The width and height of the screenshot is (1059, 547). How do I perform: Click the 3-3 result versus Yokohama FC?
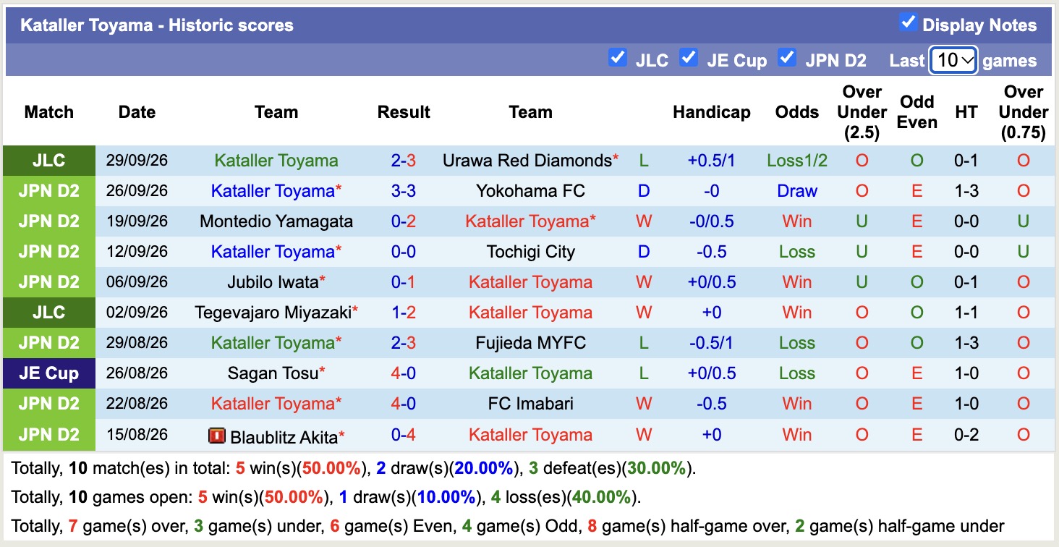[404, 191]
